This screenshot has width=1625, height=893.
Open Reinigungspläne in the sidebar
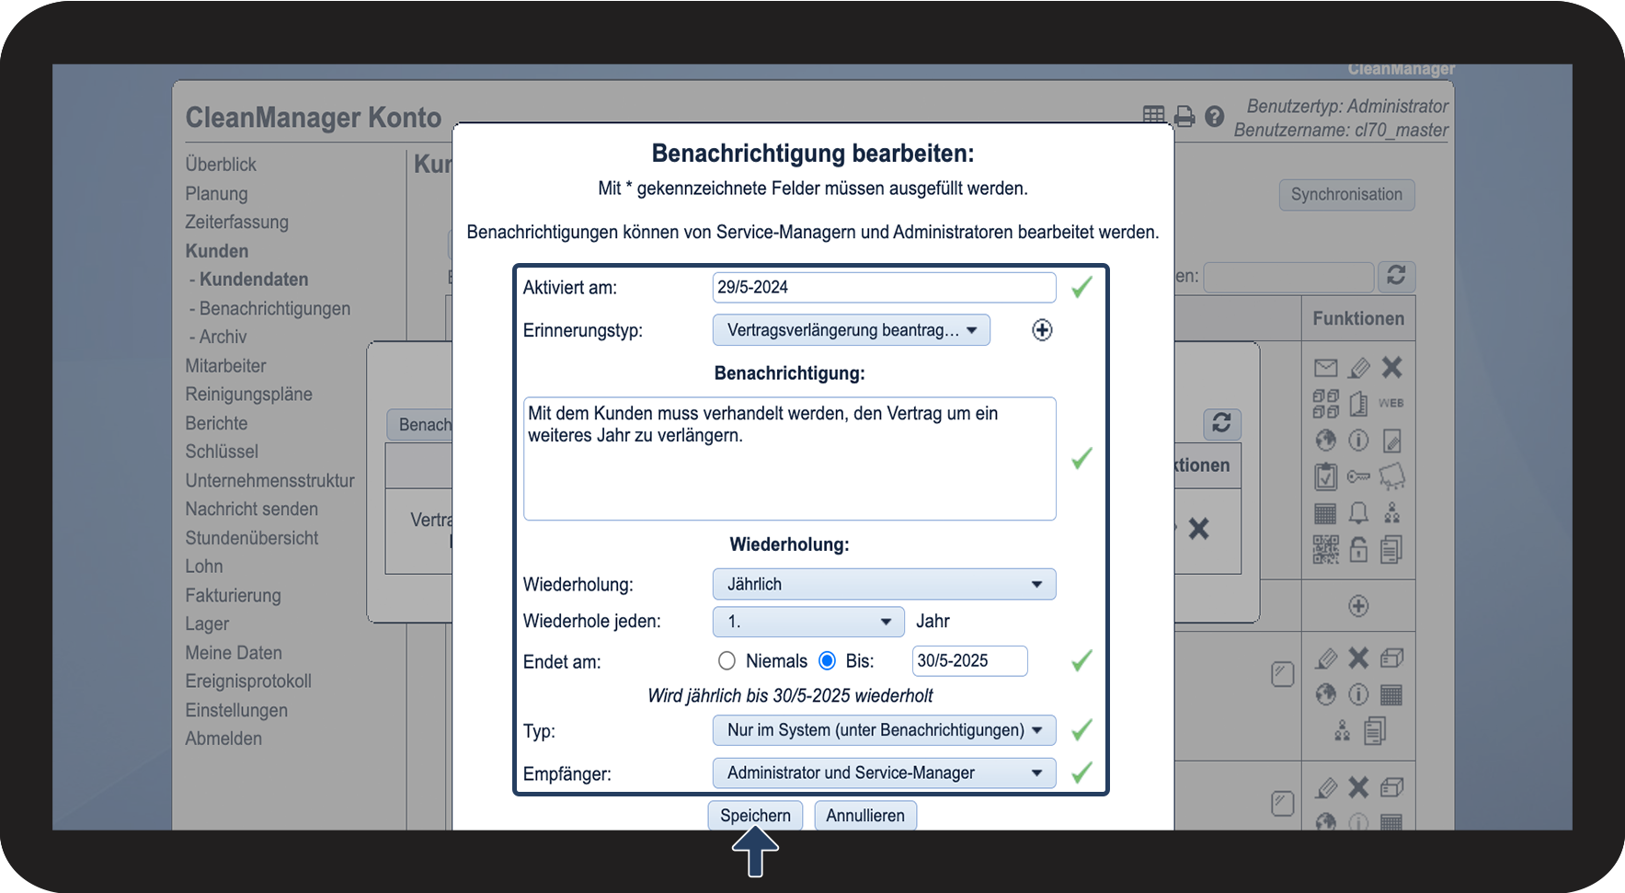[248, 395]
